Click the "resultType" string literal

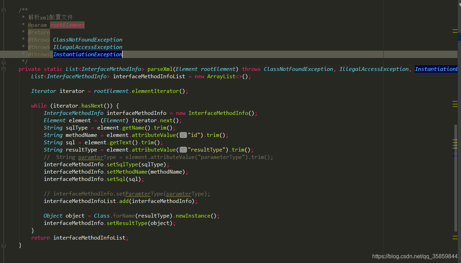(207, 150)
